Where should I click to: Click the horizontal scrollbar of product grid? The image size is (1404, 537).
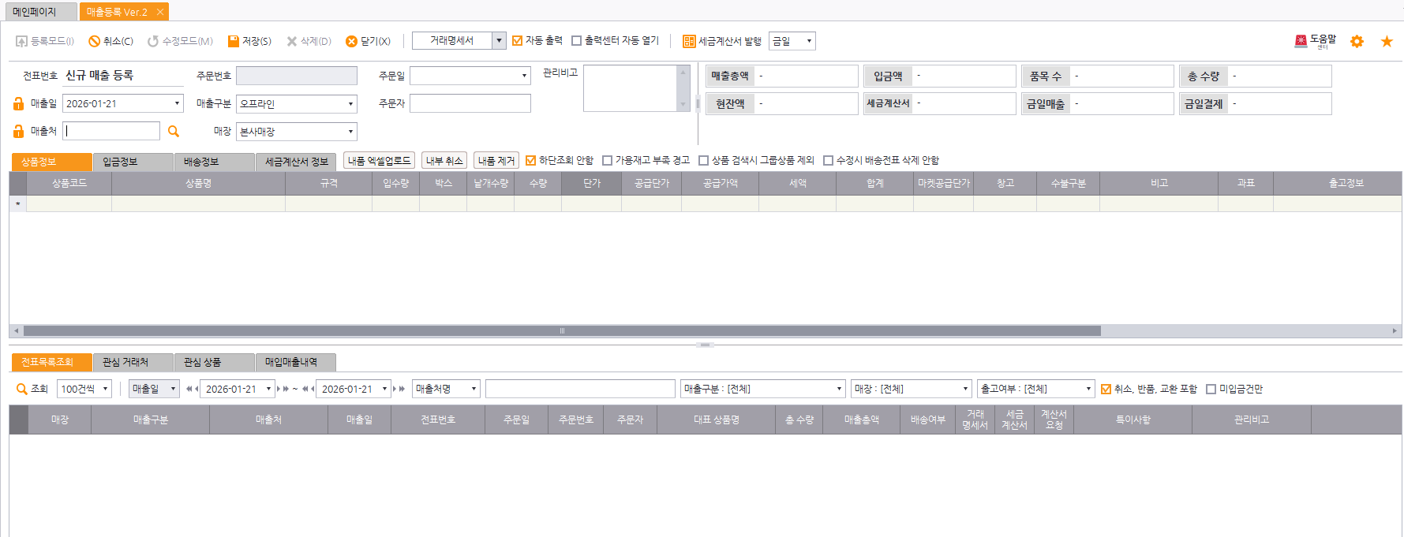tap(562, 331)
